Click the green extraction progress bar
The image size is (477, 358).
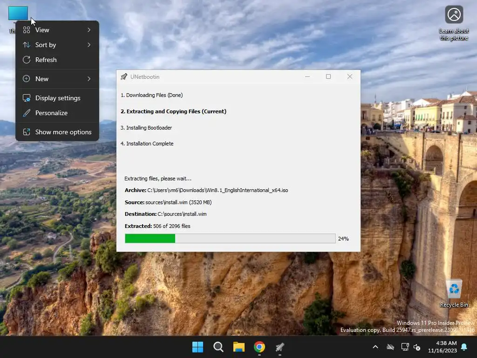click(x=230, y=238)
